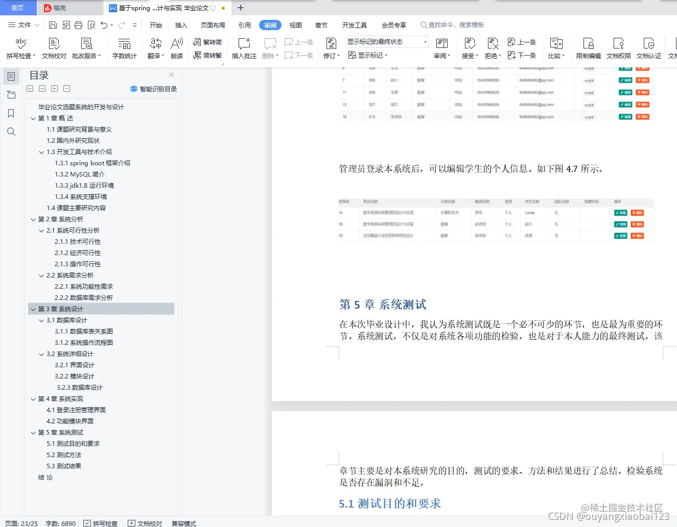The height and width of the screenshot is (527, 677).
Task: Click the 修订 track changes tool
Action: [331, 48]
